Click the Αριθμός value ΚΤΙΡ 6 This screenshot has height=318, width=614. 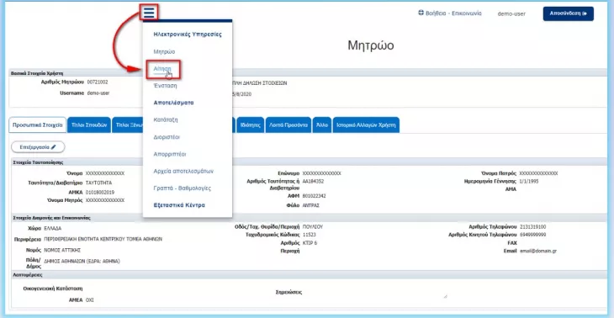point(310,243)
